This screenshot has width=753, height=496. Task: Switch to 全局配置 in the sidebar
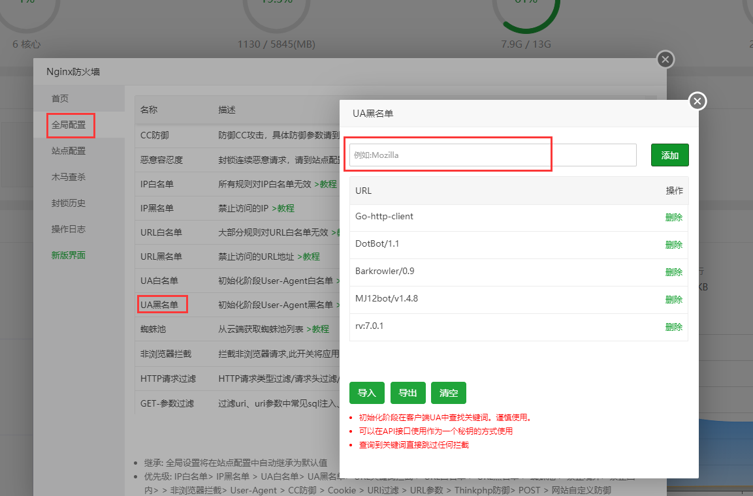click(x=69, y=125)
